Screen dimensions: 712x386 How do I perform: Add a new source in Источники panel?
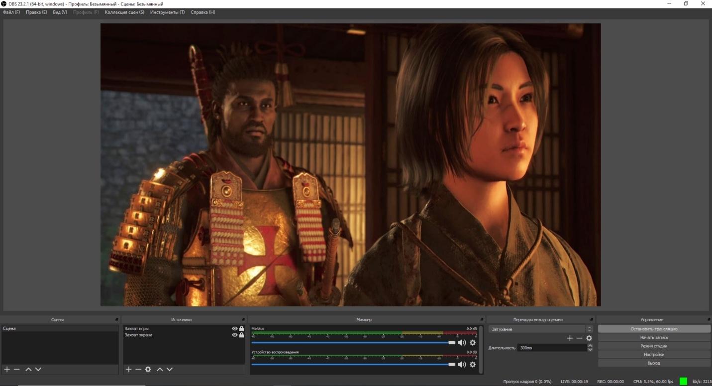click(128, 370)
